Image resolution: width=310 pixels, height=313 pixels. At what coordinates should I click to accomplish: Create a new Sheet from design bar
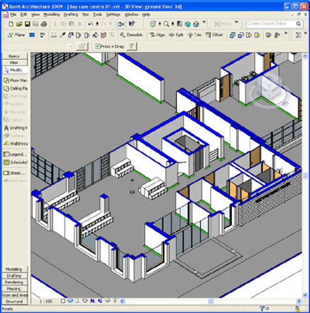click(x=15, y=173)
